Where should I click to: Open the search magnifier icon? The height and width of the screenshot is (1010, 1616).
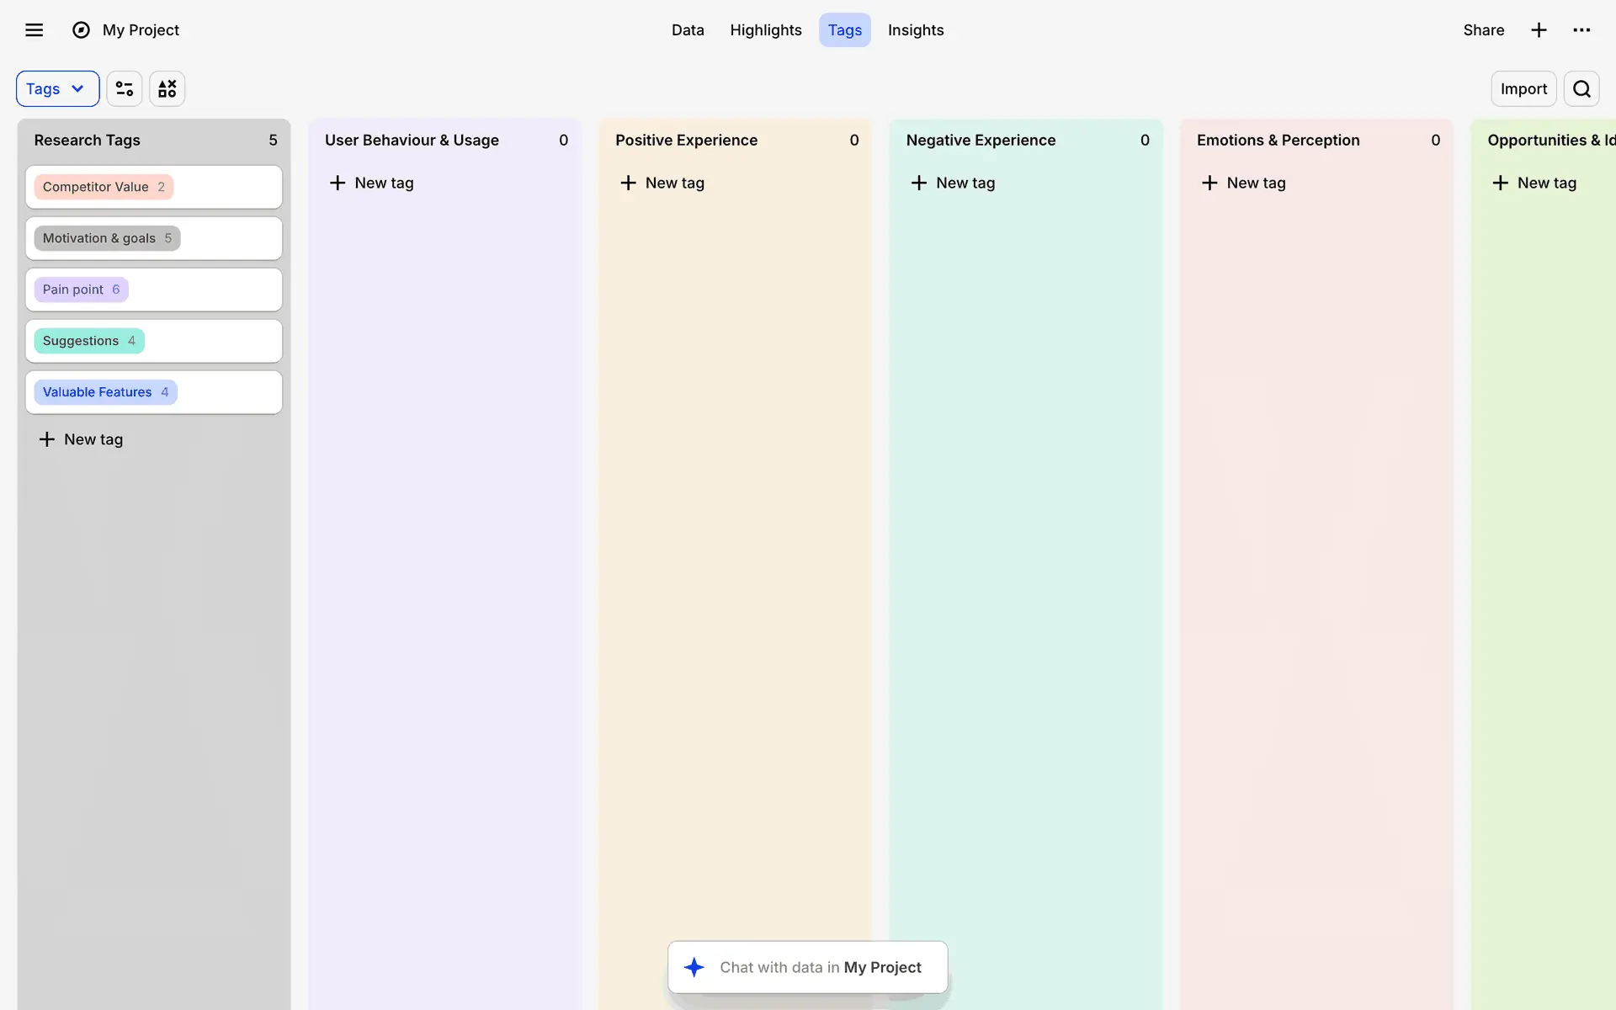click(1581, 89)
